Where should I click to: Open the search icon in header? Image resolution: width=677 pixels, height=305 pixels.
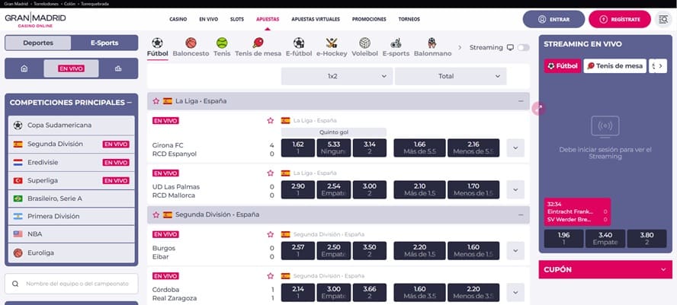(662, 19)
